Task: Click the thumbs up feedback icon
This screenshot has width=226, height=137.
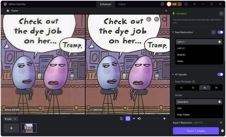Action: (149, 19)
